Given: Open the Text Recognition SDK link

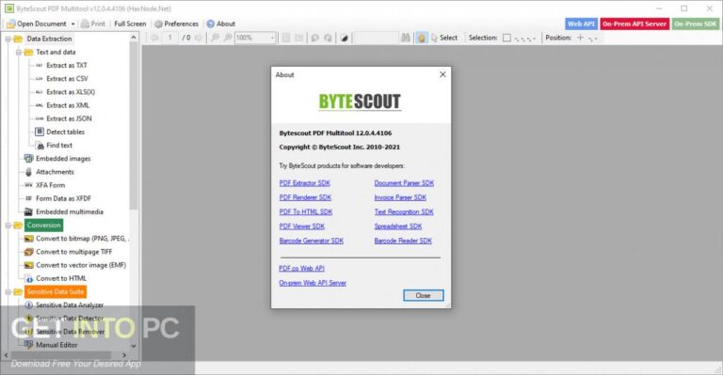Looking at the screenshot, I should coord(404,212).
